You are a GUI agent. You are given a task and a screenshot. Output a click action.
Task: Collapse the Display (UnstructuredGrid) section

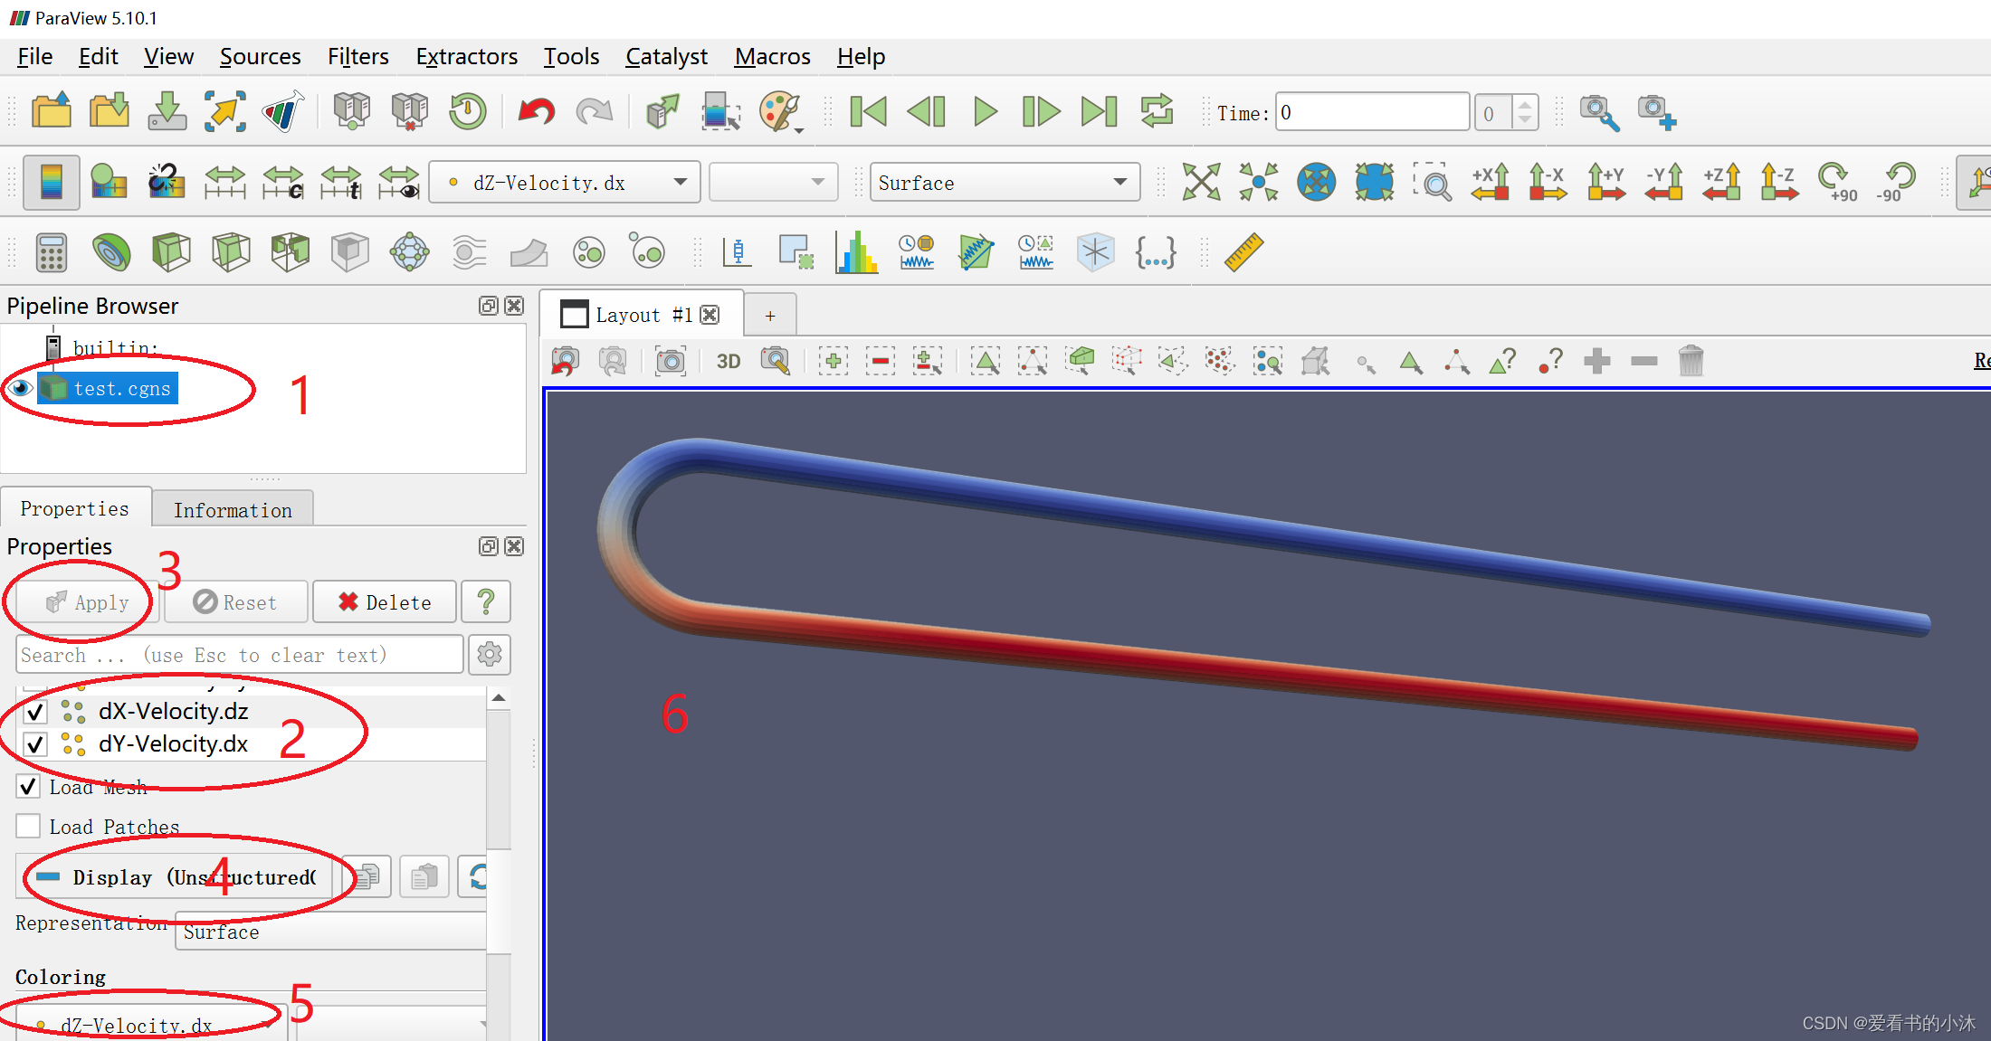coord(176,877)
